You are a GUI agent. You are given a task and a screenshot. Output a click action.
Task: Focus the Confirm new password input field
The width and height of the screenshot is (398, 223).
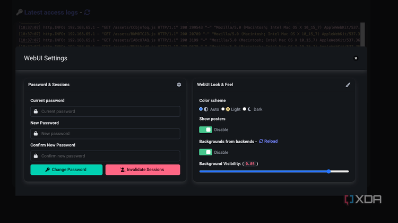pos(106,156)
